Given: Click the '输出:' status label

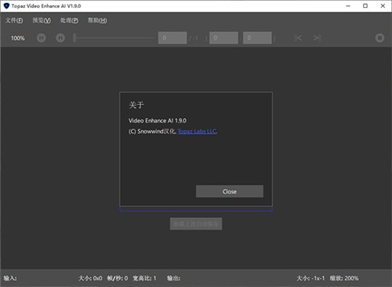Looking at the screenshot, I should click(173, 278).
